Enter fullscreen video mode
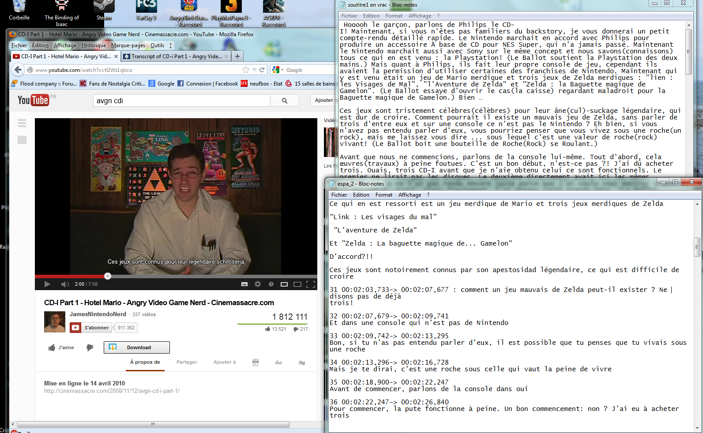703x433 pixels. 311,284
